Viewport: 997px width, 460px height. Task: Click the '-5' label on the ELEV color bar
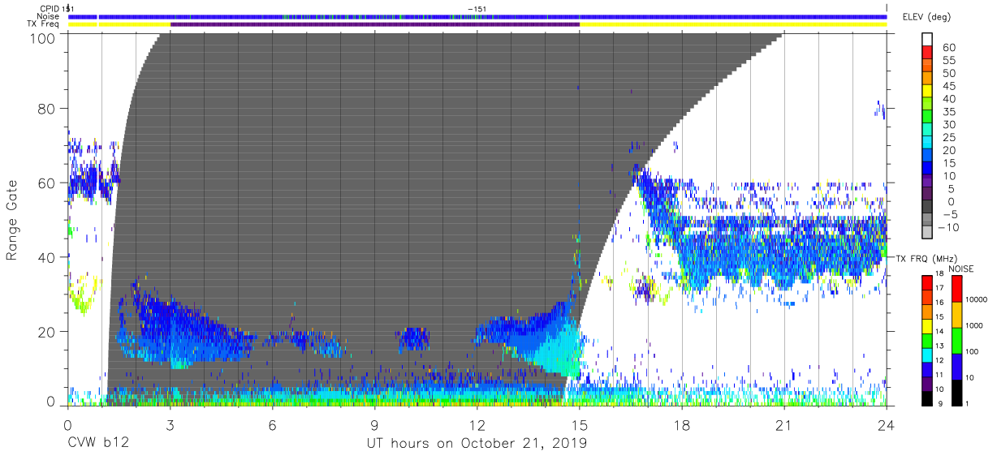949,214
